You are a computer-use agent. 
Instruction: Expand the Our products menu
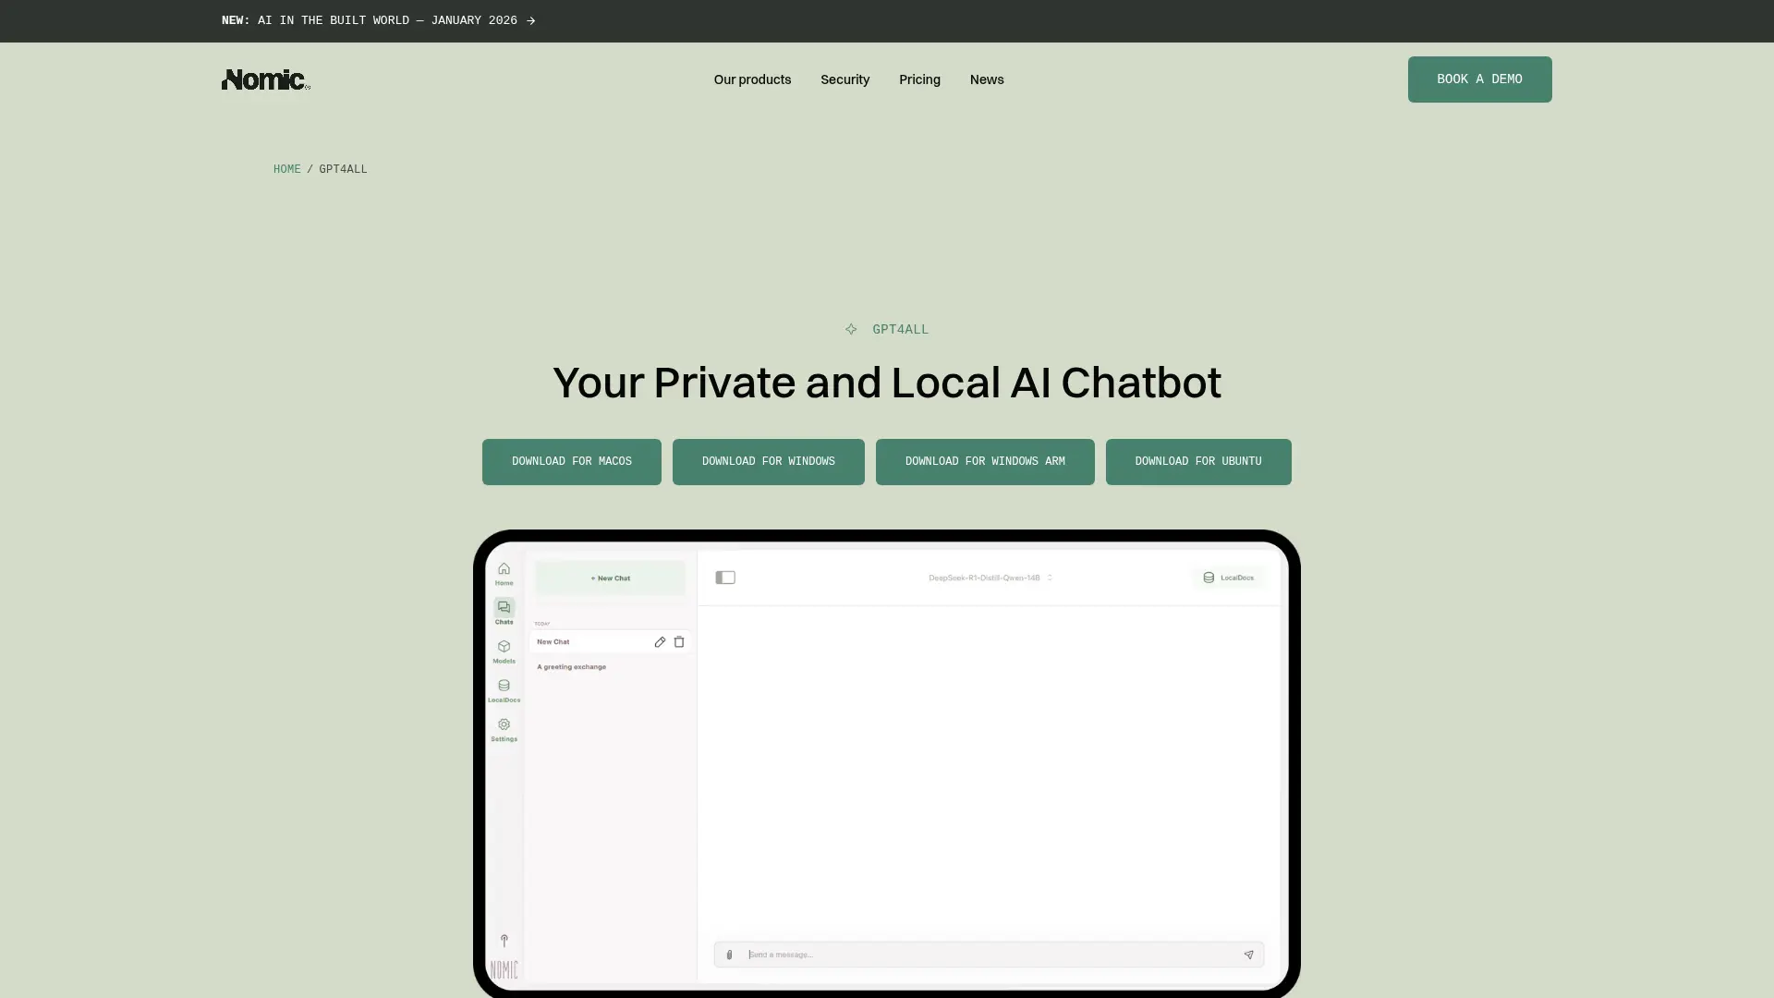(751, 79)
